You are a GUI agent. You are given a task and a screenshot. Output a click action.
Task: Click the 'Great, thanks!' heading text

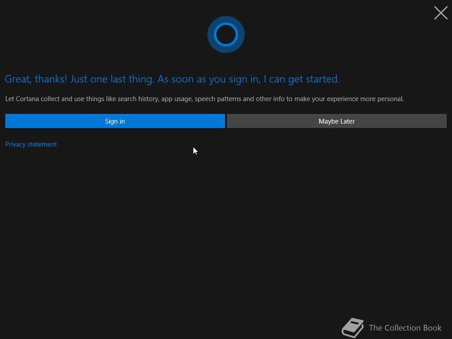point(173,79)
